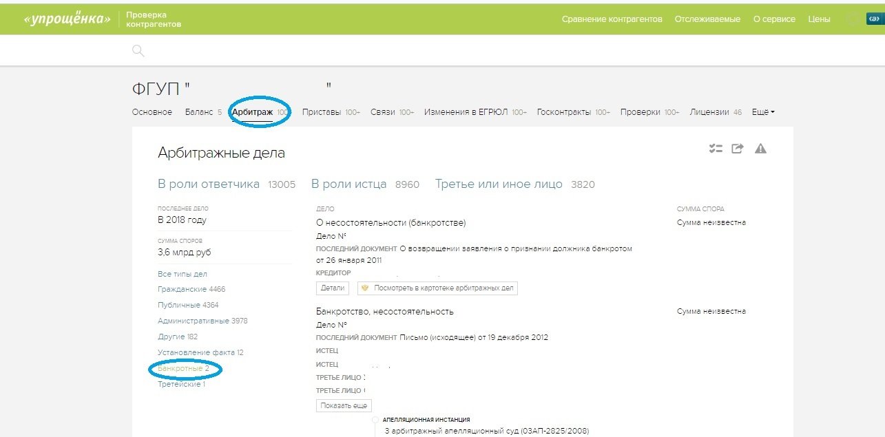The image size is (885, 437).
Task: Click the «упрощёнка» logo
Action: pyautogui.click(x=67, y=19)
